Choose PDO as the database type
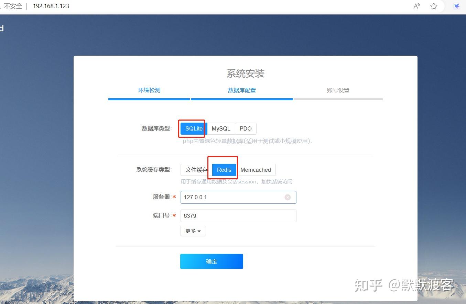 click(x=246, y=128)
